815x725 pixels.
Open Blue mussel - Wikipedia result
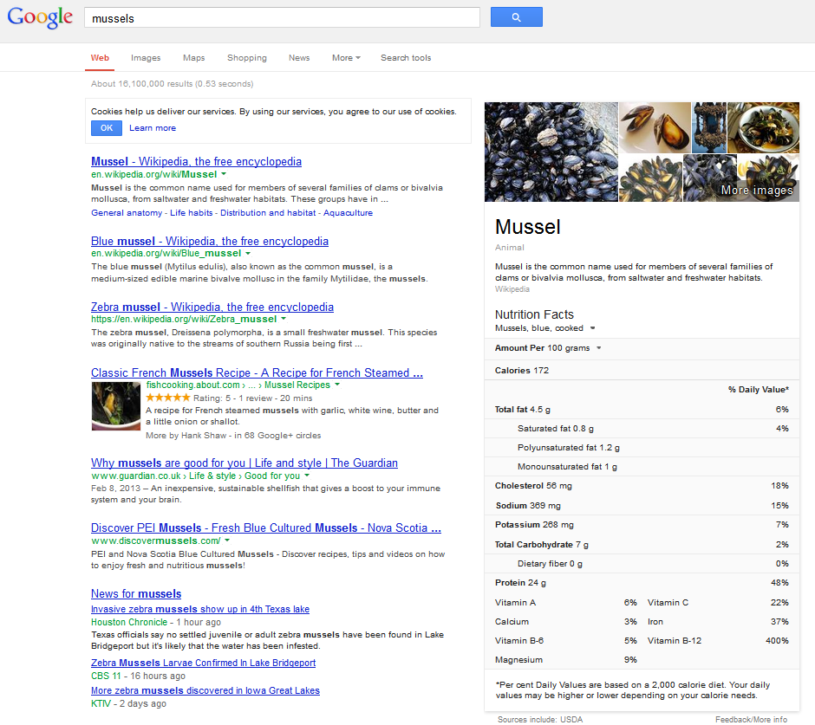tap(210, 241)
